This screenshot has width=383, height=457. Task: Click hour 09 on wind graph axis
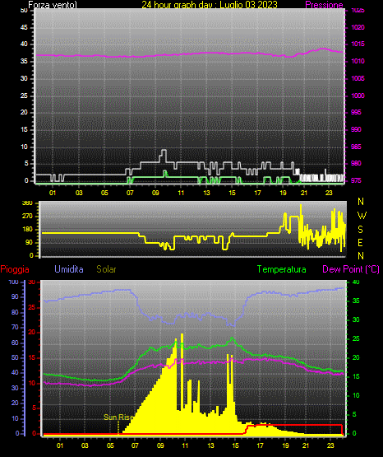pyautogui.click(x=155, y=193)
